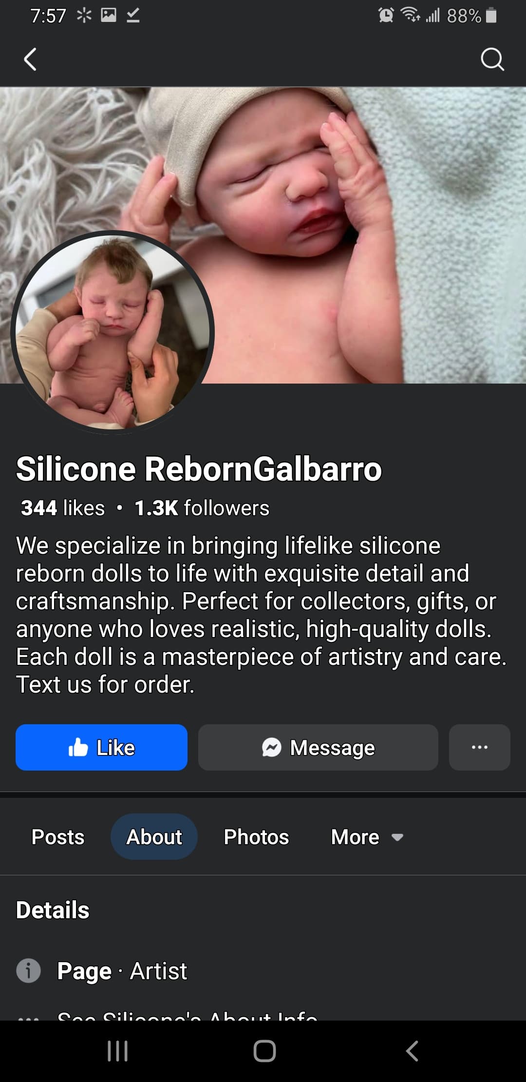This screenshot has width=526, height=1082.
Task: Tap the 344 likes count
Action: 62,508
